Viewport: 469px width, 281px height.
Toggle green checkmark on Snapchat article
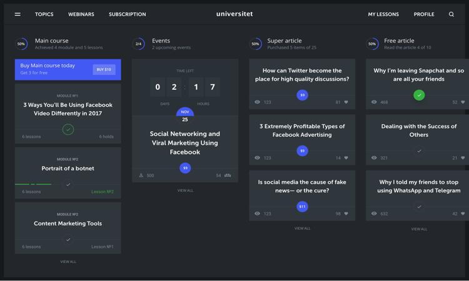pyautogui.click(x=419, y=95)
